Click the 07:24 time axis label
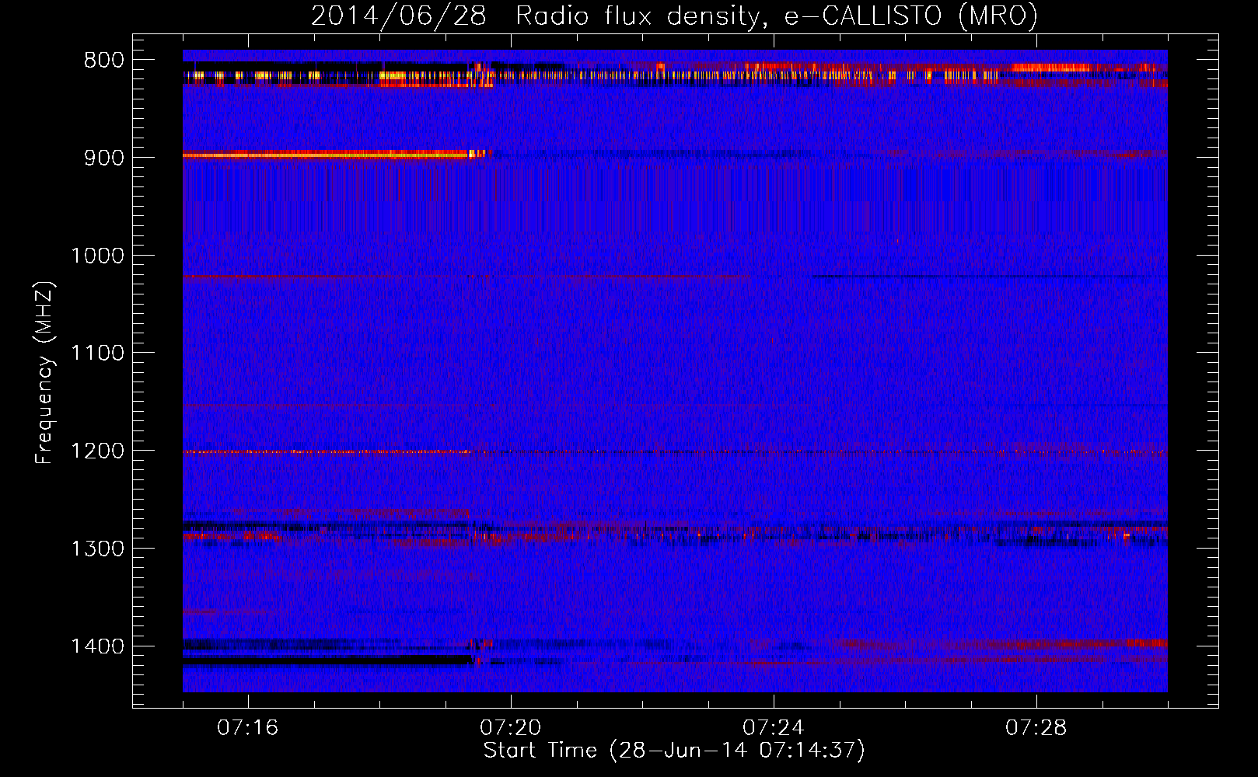The width and height of the screenshot is (1258, 777). pos(774,728)
